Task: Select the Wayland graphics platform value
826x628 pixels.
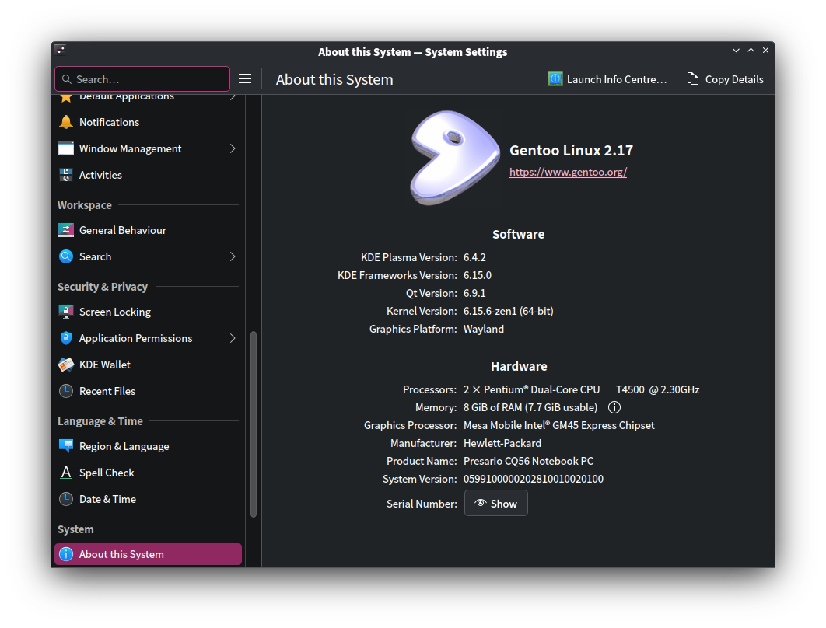Action: pos(484,329)
